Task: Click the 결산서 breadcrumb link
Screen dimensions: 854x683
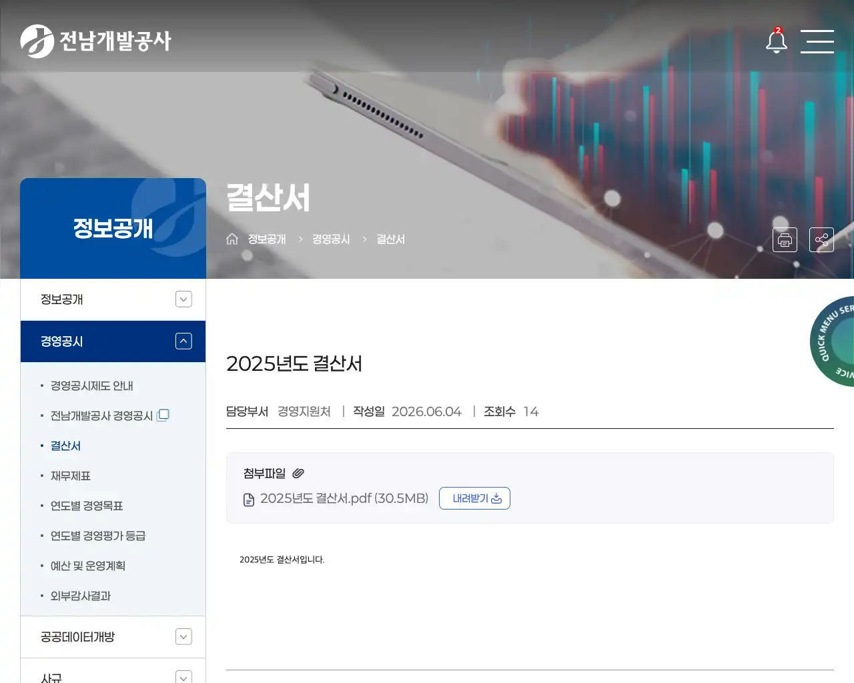Action: (390, 239)
